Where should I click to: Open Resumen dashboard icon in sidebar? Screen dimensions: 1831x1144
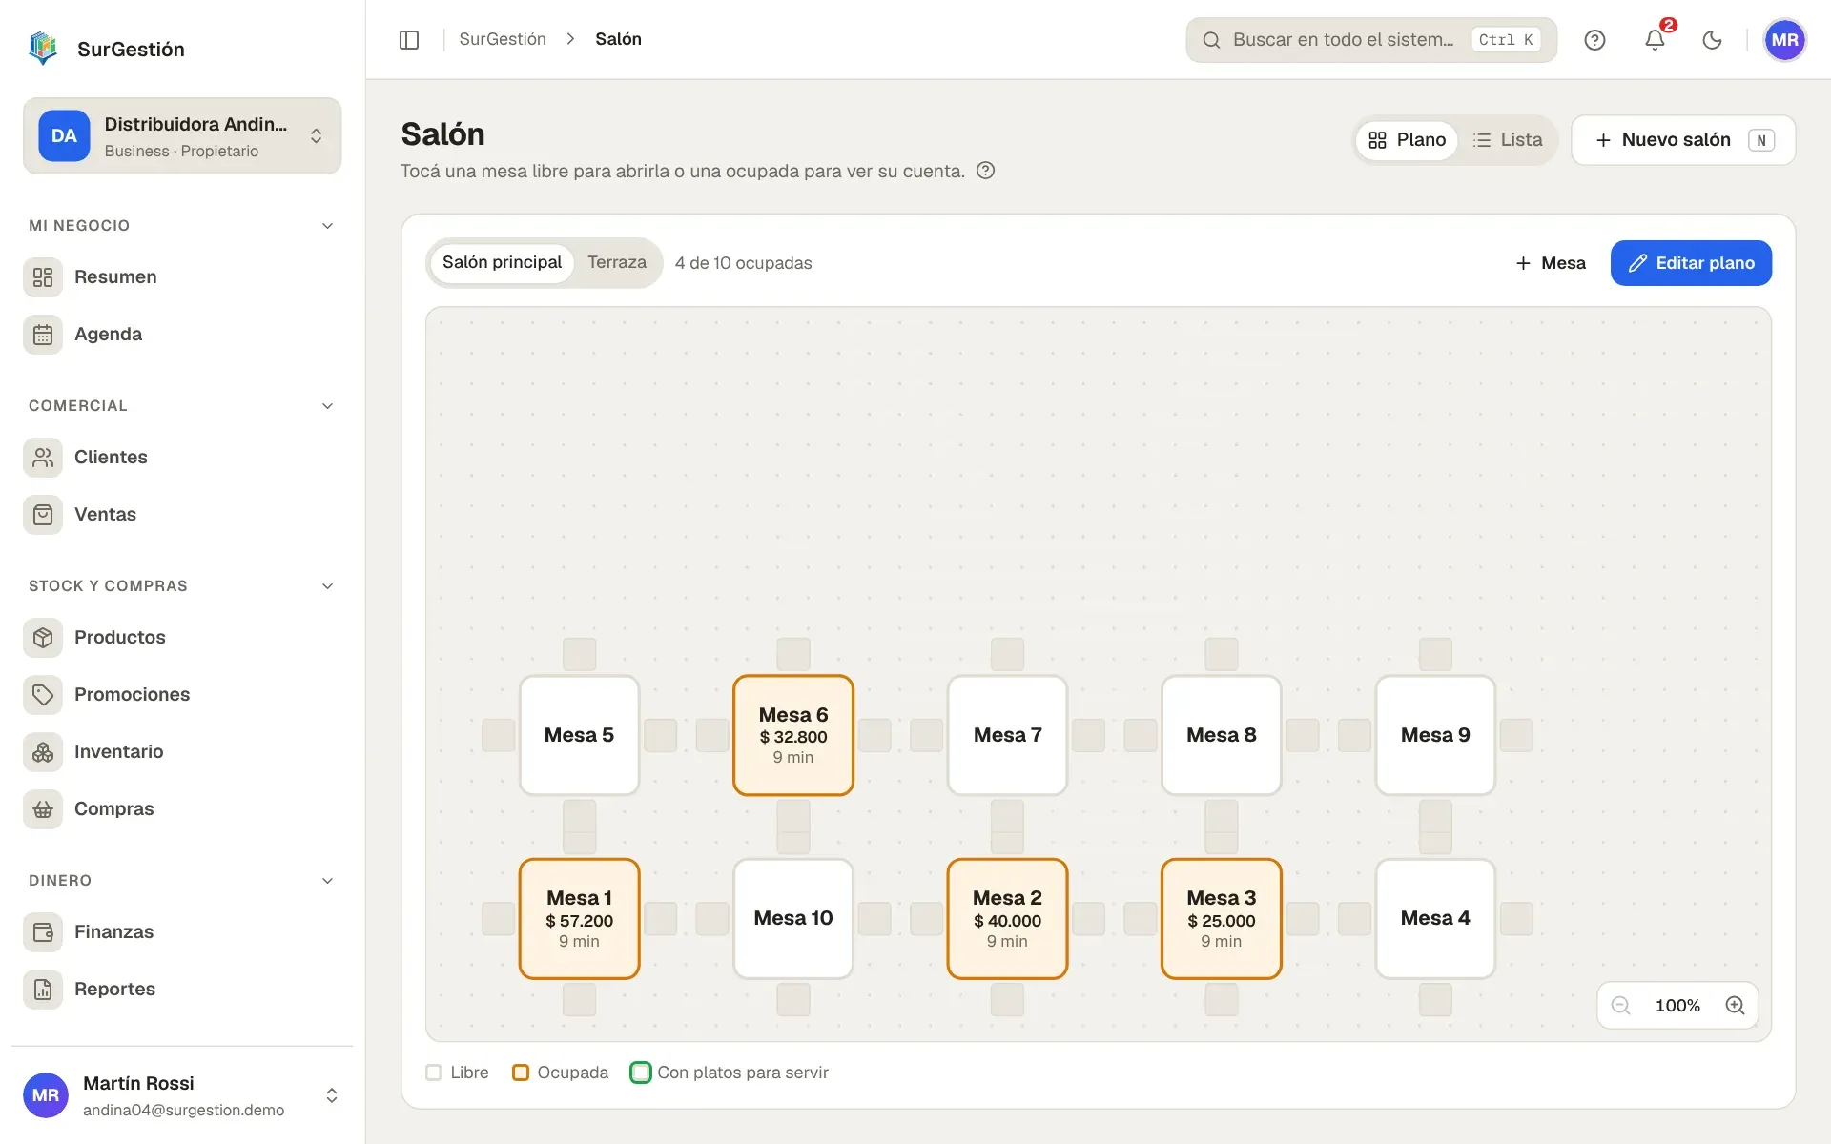tap(43, 277)
